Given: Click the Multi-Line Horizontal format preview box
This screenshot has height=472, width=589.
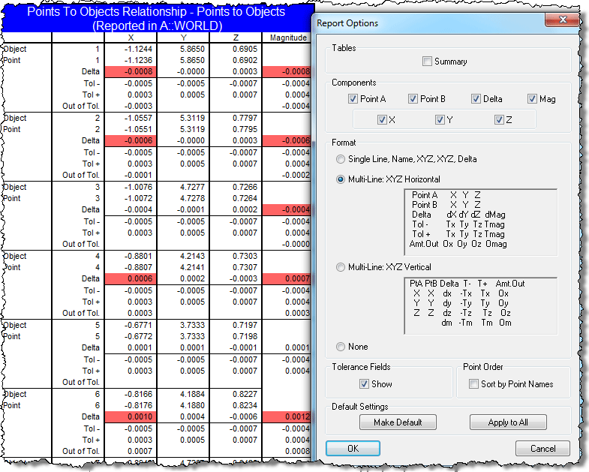Looking at the screenshot, I should 481,222.
